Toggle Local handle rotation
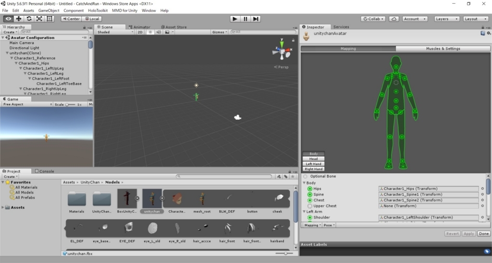492x263 pixels. tap(92, 19)
